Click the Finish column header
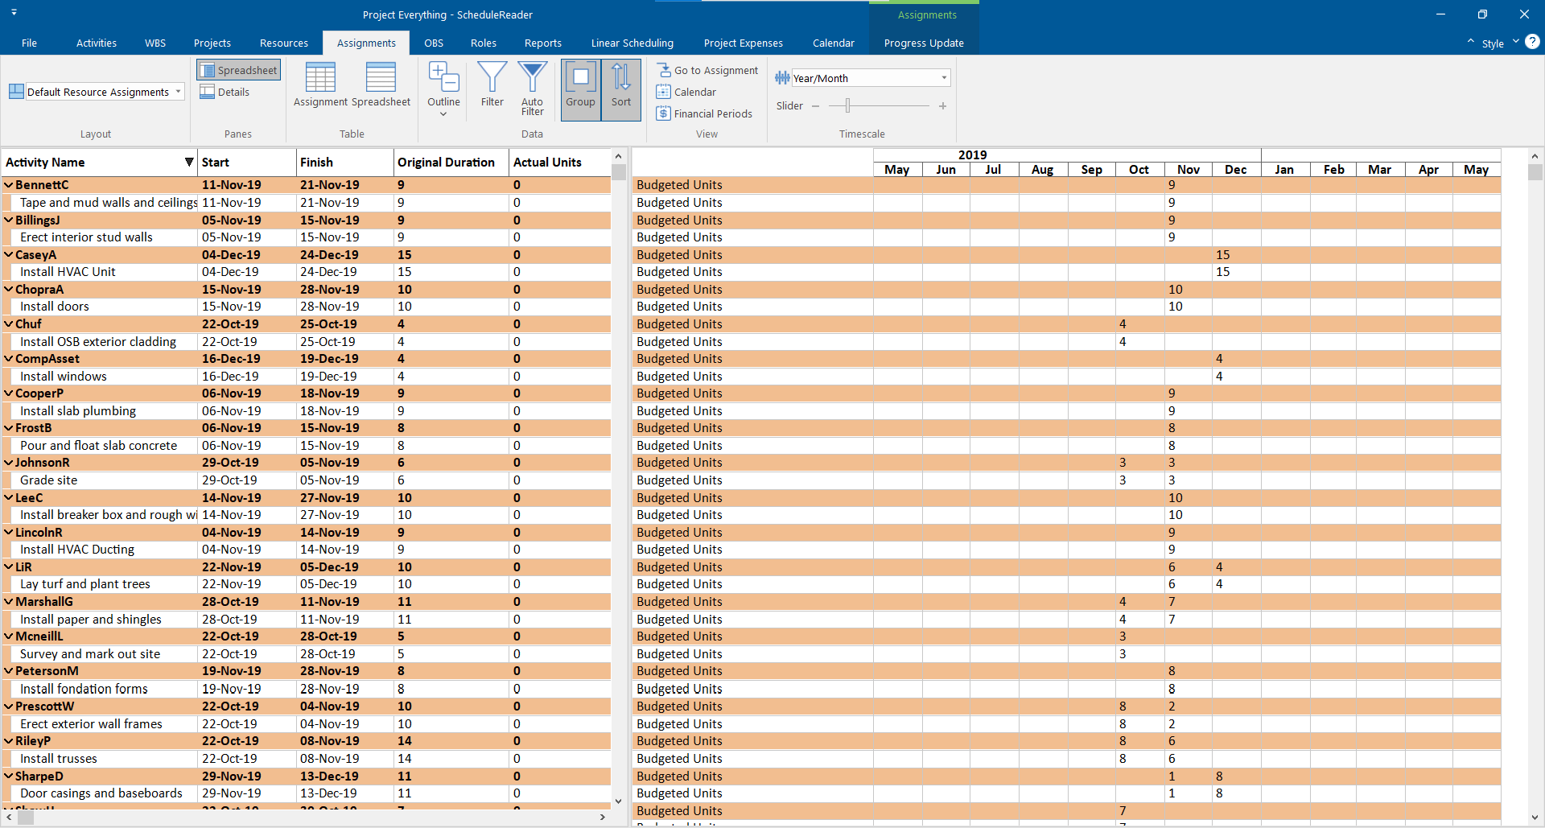 [x=344, y=162]
